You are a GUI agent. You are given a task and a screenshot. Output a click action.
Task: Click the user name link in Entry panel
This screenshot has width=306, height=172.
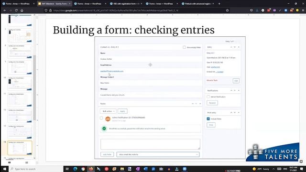(215, 67)
